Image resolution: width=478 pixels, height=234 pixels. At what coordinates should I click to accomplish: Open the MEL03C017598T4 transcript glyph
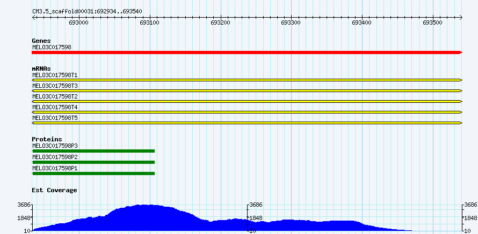(x=247, y=112)
